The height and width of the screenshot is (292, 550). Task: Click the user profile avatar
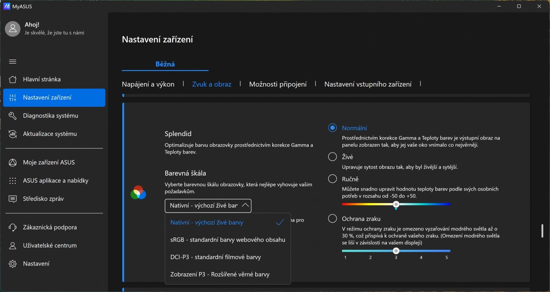coord(13,29)
